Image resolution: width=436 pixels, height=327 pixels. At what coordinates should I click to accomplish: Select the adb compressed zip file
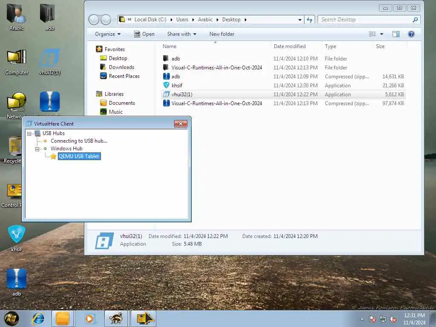coord(283,77)
